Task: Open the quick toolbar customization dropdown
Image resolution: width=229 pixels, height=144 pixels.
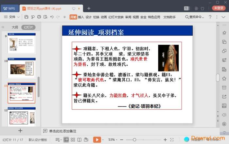Action: pos(64,17)
